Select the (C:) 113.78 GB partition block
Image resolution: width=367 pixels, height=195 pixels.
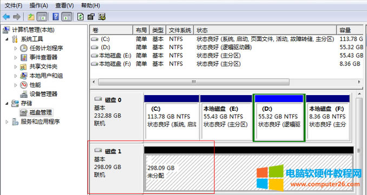(172, 117)
